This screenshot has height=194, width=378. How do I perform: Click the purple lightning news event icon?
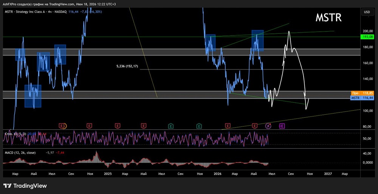(268, 126)
